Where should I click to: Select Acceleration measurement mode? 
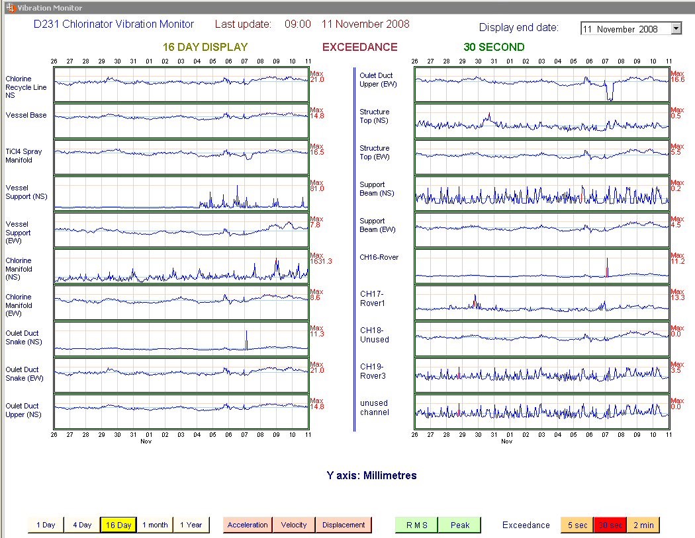coord(248,525)
